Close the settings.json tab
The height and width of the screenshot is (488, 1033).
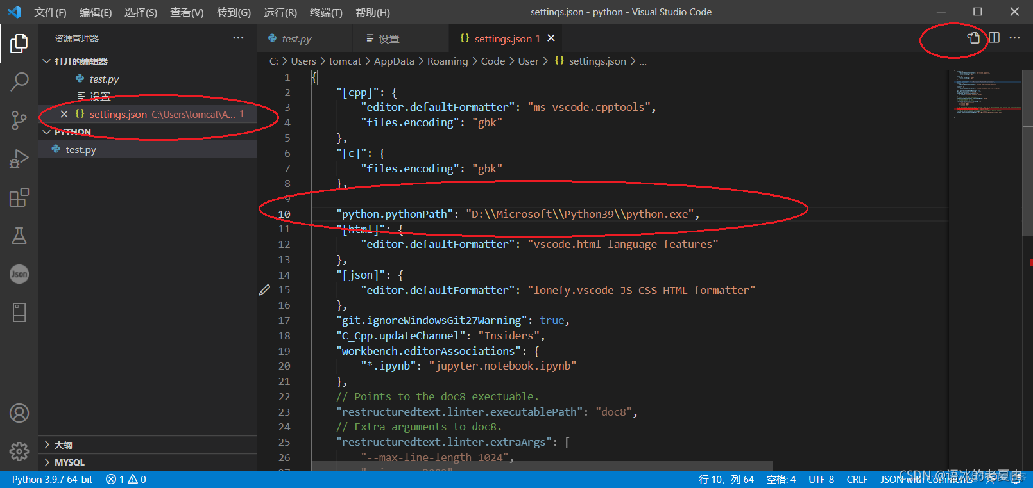pyautogui.click(x=551, y=38)
